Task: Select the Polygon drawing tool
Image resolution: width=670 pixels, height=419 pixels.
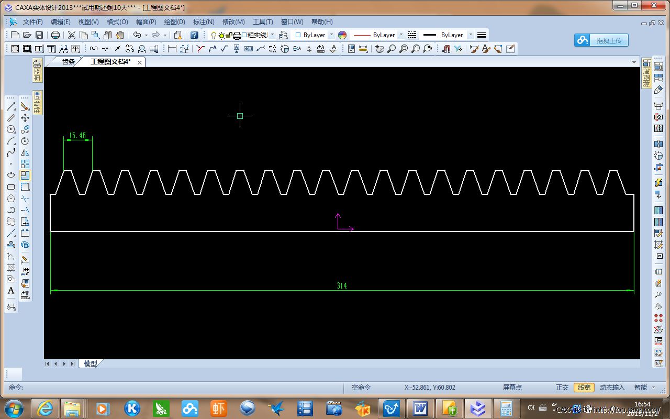Action: (x=11, y=199)
